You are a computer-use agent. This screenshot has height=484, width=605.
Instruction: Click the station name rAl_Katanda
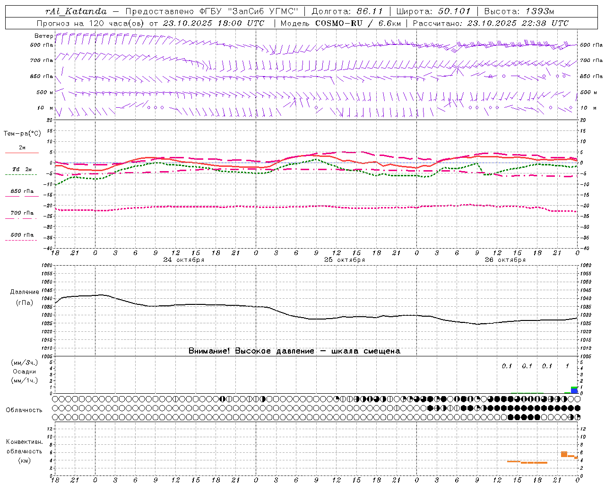tap(76, 11)
